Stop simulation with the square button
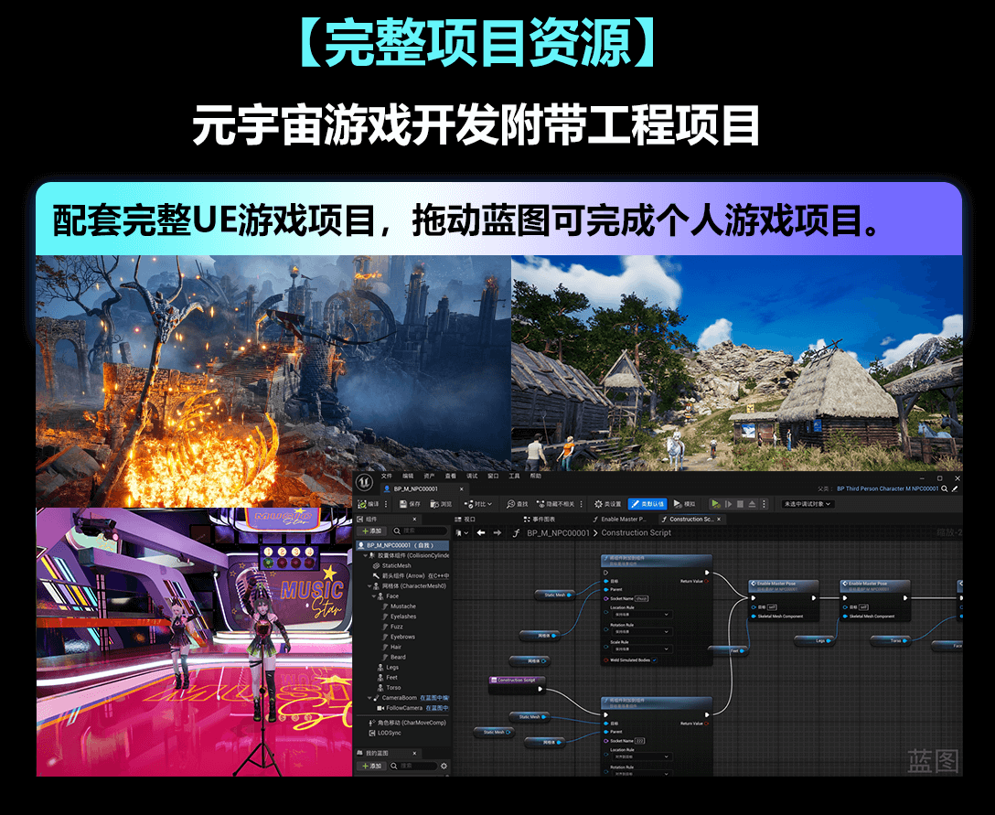The image size is (995, 815). (740, 504)
